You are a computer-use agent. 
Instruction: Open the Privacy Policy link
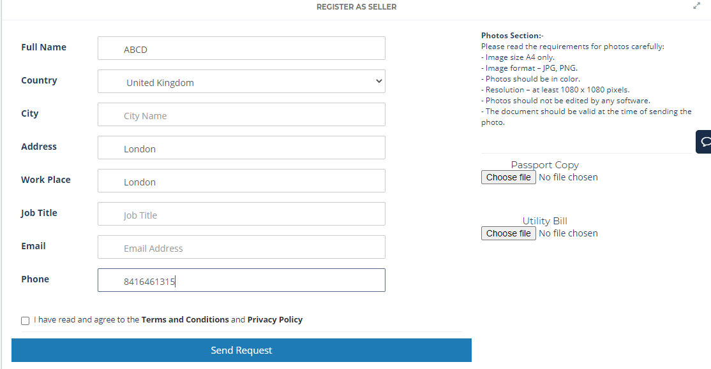point(275,320)
